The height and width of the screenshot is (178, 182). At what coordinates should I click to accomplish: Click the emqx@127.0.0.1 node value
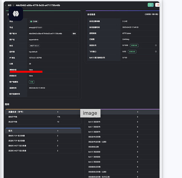click(35, 27)
